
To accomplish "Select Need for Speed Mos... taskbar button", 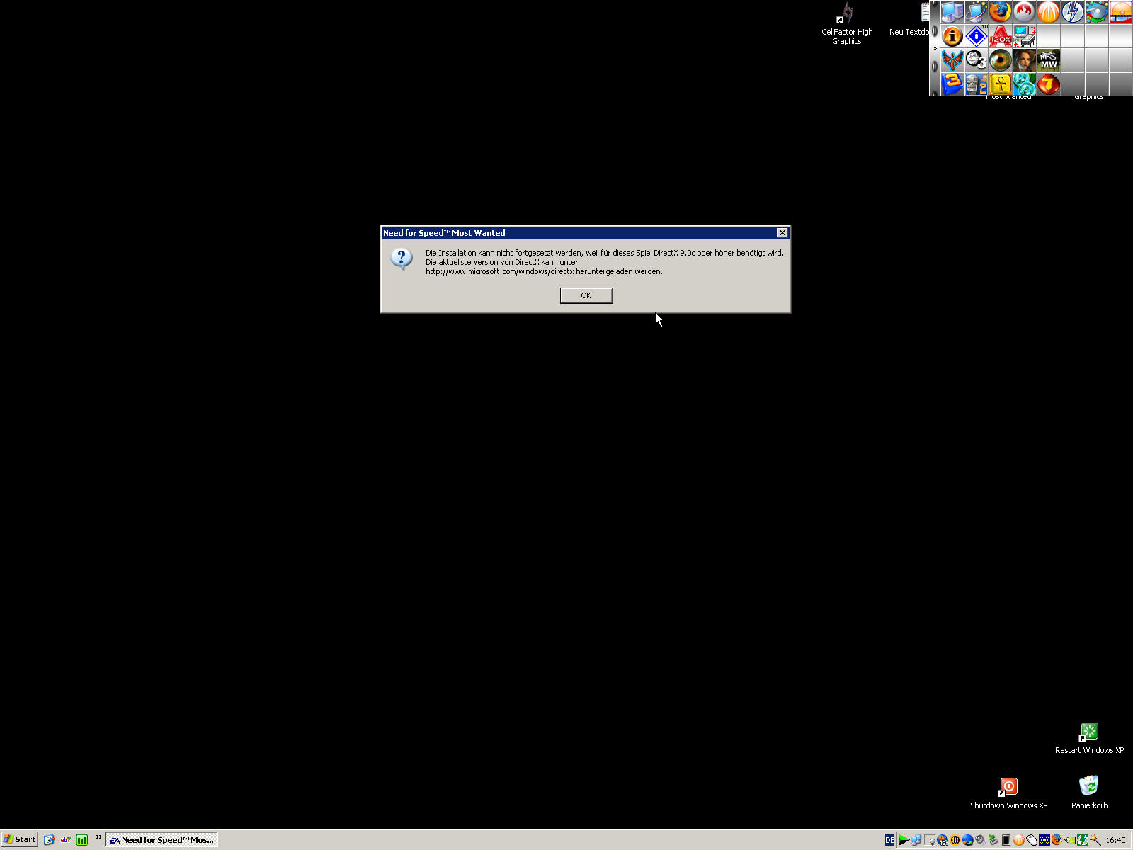I will coord(161,840).
